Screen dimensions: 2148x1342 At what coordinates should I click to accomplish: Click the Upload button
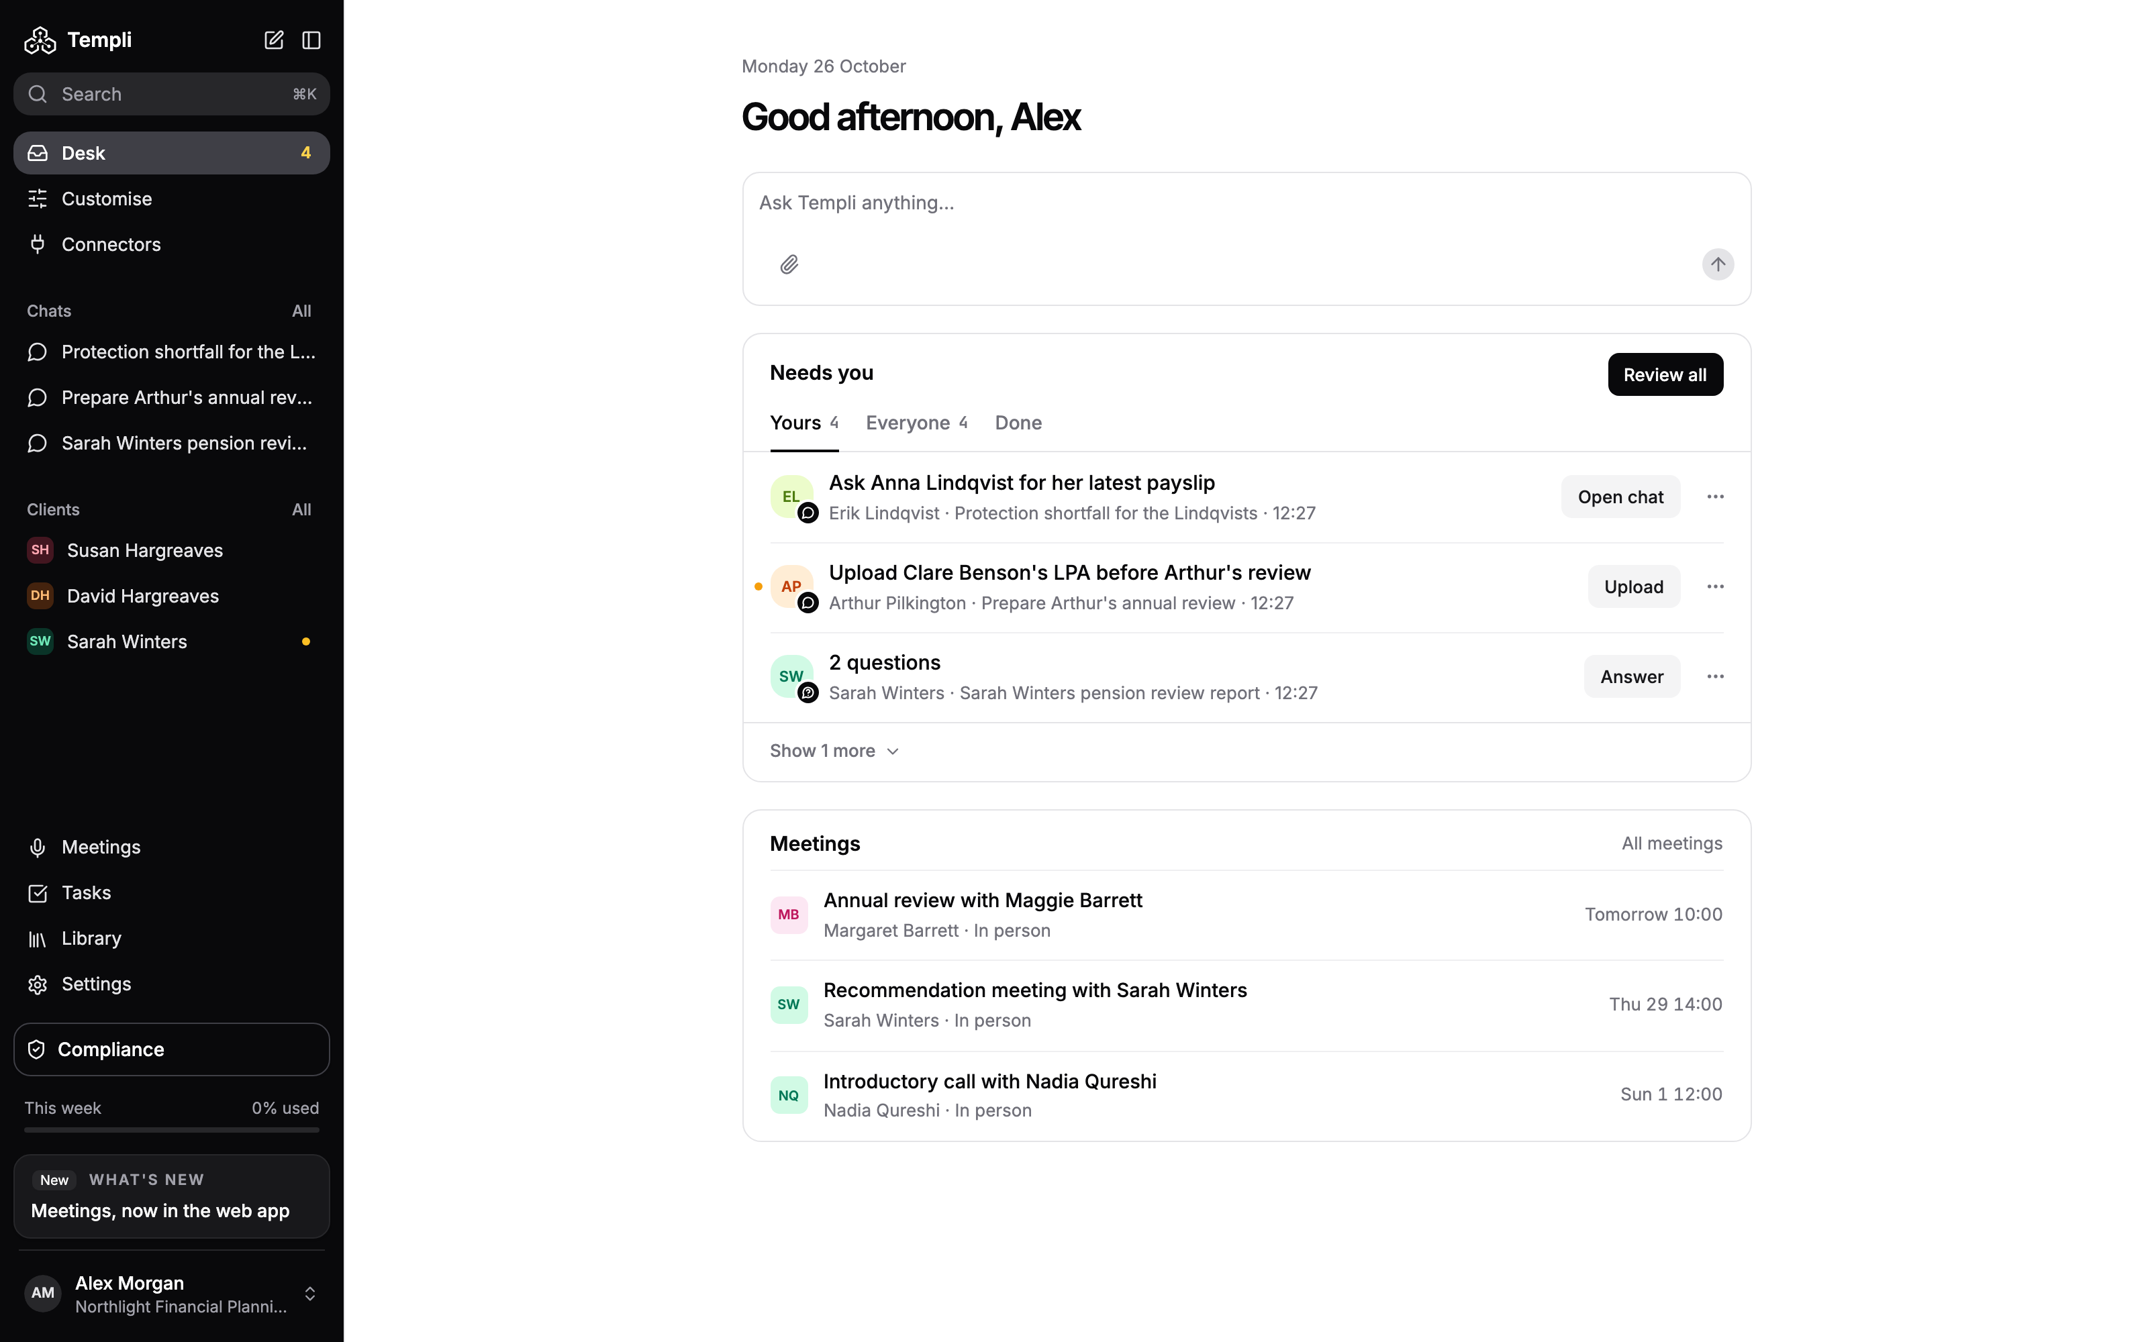(x=1633, y=586)
